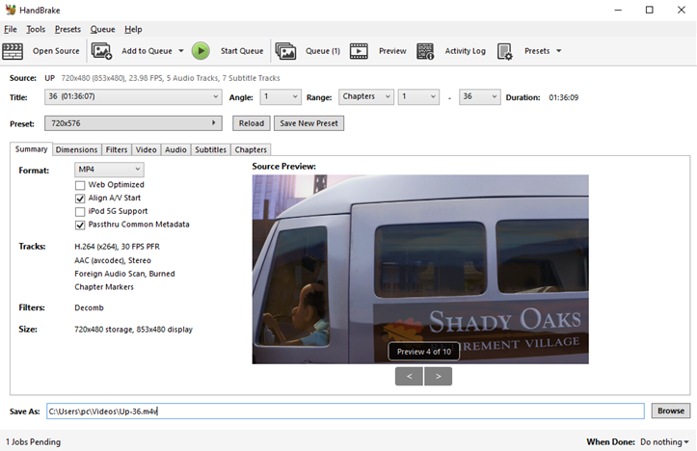Click the Preview 4 of 10 overlay
This screenshot has width=697, height=451.
[424, 352]
